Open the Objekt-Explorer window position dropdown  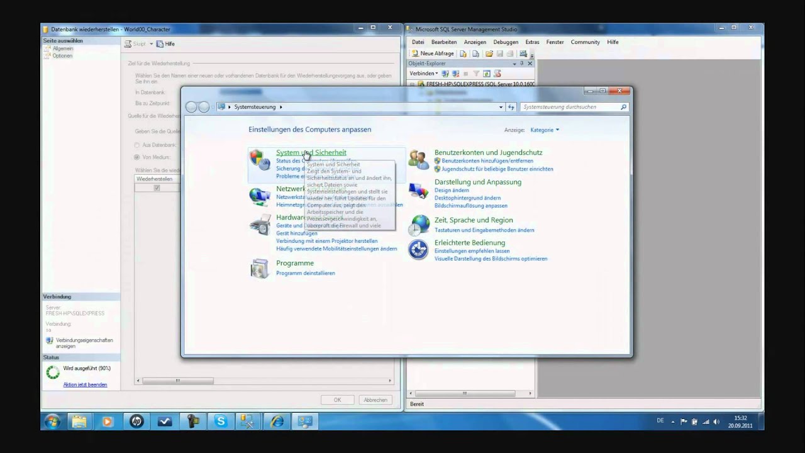pos(514,64)
